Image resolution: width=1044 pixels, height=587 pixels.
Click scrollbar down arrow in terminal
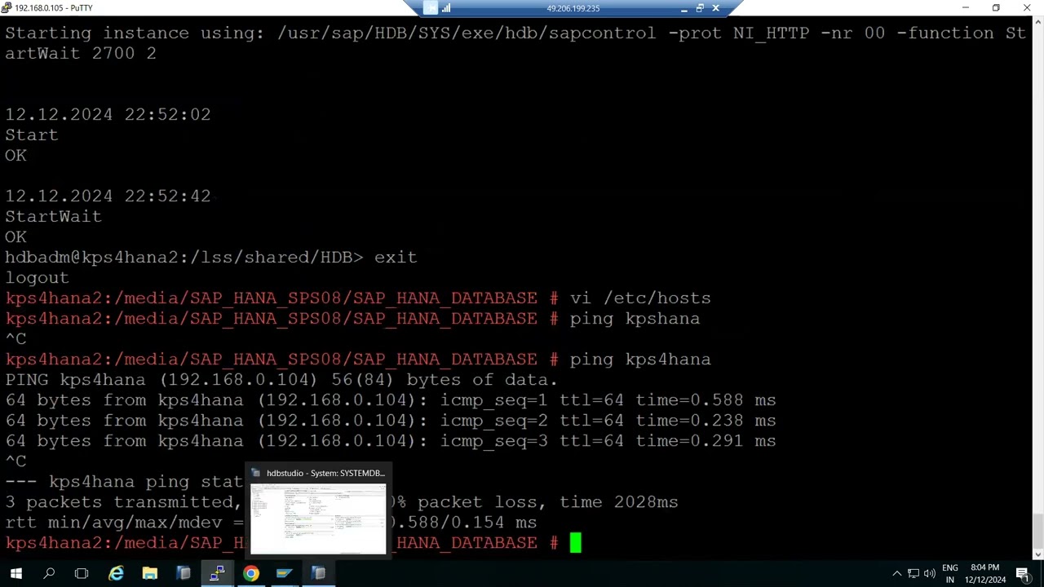coord(1037,554)
